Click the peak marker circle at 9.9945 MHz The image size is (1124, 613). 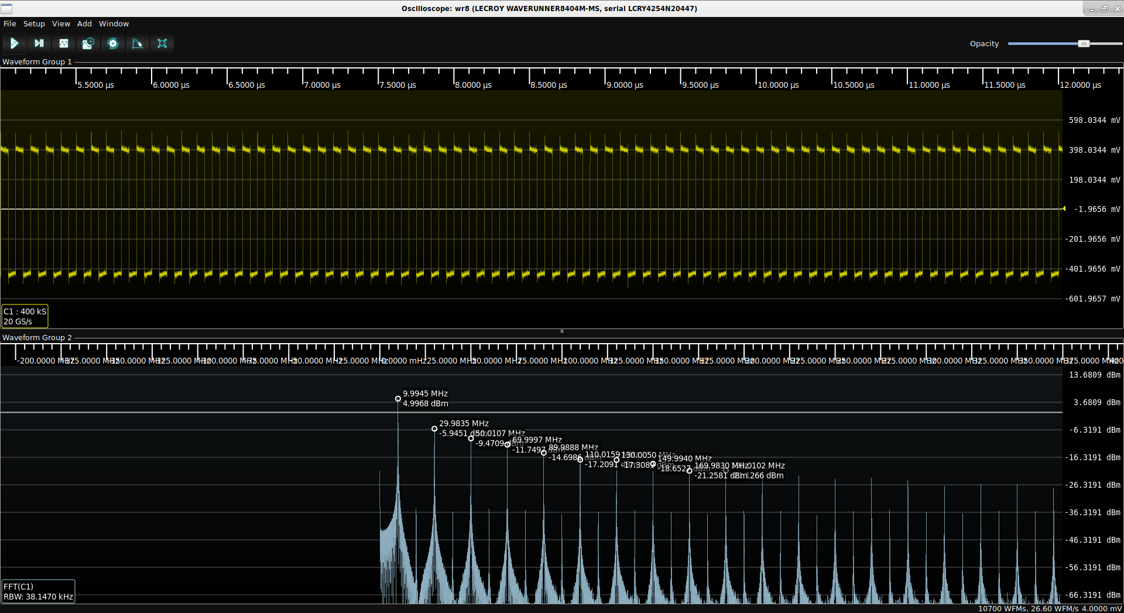[398, 399]
